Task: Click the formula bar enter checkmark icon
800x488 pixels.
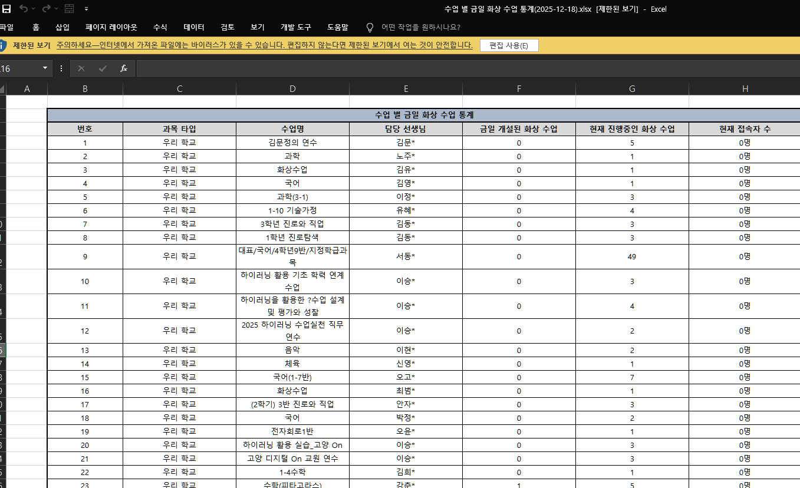Action: 103,68
